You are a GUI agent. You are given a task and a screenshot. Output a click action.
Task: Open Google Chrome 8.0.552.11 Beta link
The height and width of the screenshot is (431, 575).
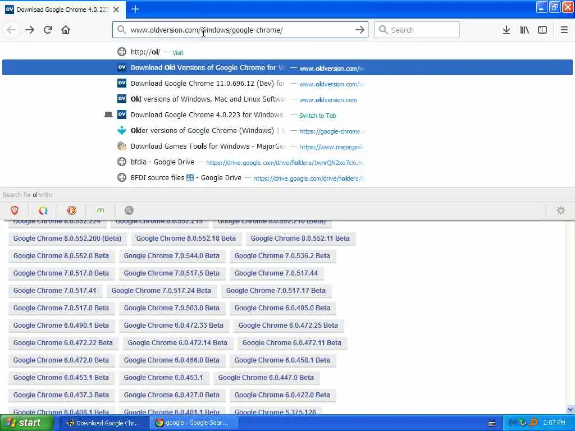click(x=300, y=239)
